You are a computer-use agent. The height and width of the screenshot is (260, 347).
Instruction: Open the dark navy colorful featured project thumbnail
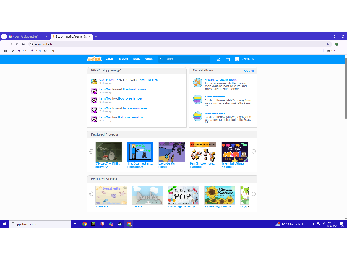(235, 152)
